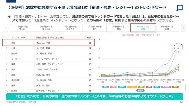Select the 7月29日〜8月4日 祭り week tab

(x=94, y=28)
